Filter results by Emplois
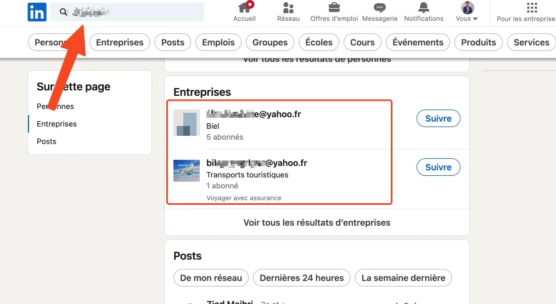 [x=218, y=43]
